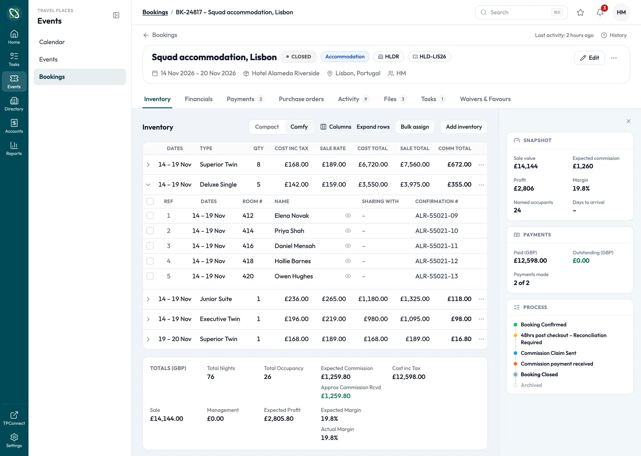Expand the Executive Twin row
641x456 pixels.
coord(148,319)
